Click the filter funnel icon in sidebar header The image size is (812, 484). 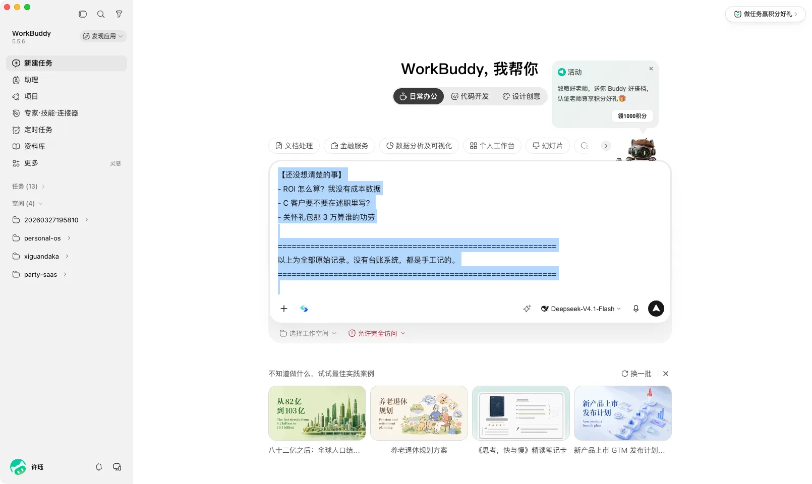[119, 14]
